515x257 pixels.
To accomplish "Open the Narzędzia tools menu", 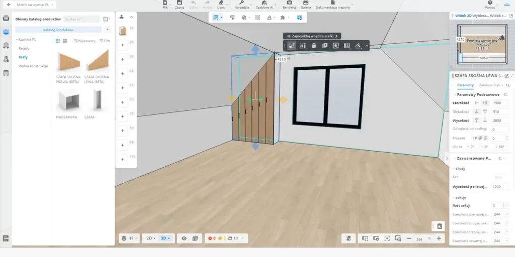I will click(x=242, y=5).
